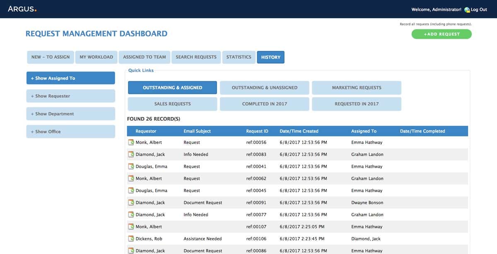
Task: Click the ARGUS logo in the header
Action: [22, 8]
